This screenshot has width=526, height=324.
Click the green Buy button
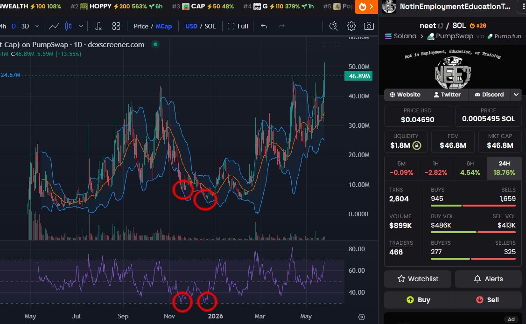[418, 300]
